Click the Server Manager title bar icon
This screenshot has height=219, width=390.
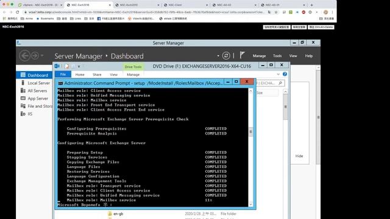click(19, 43)
